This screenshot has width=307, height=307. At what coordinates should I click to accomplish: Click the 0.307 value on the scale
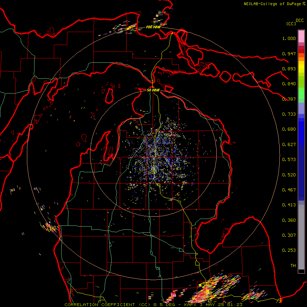click(x=289, y=235)
